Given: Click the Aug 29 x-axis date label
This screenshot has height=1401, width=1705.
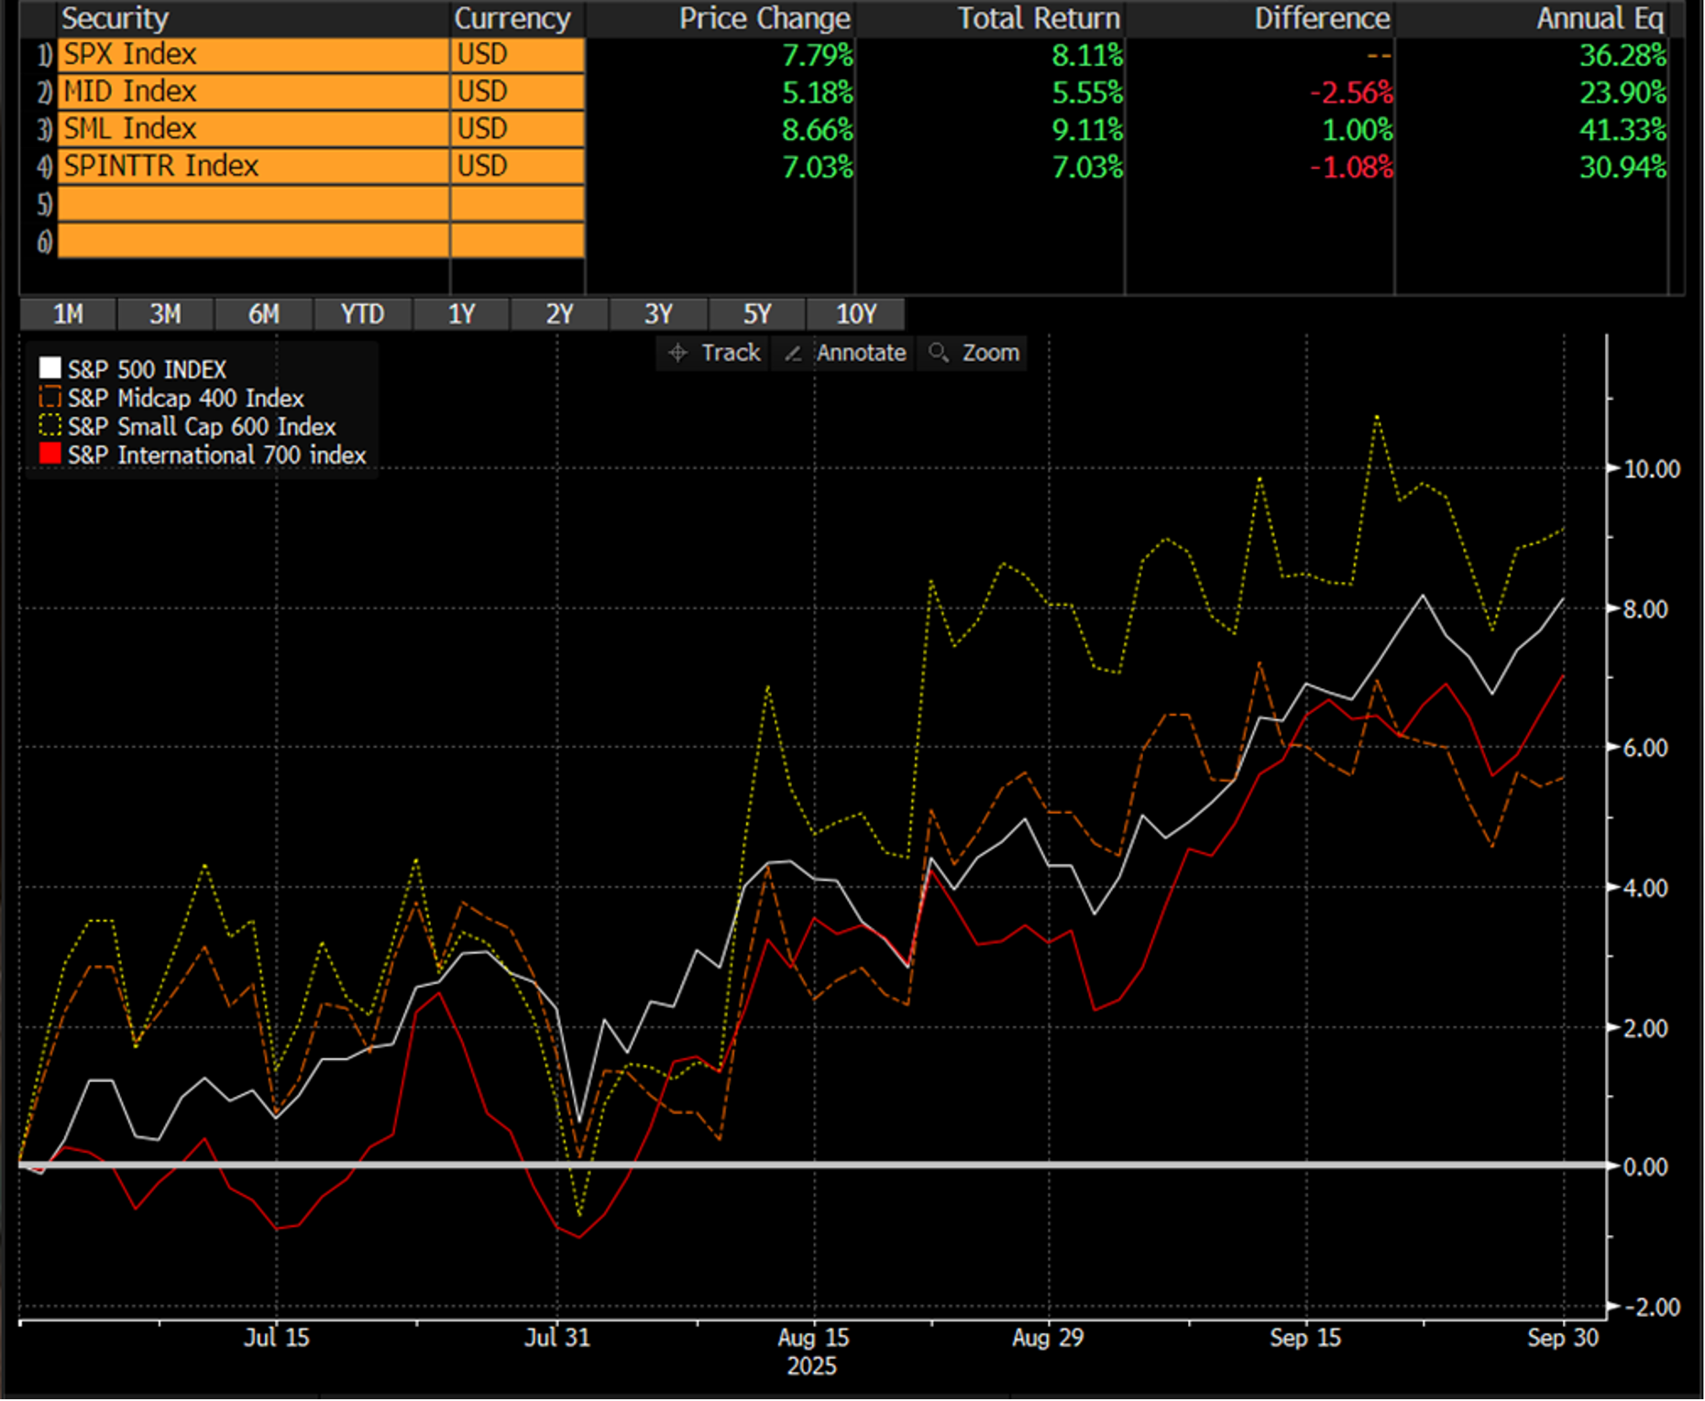Looking at the screenshot, I should click(1048, 1338).
